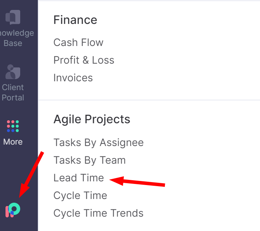Click the More text label in sidebar

coord(13,142)
